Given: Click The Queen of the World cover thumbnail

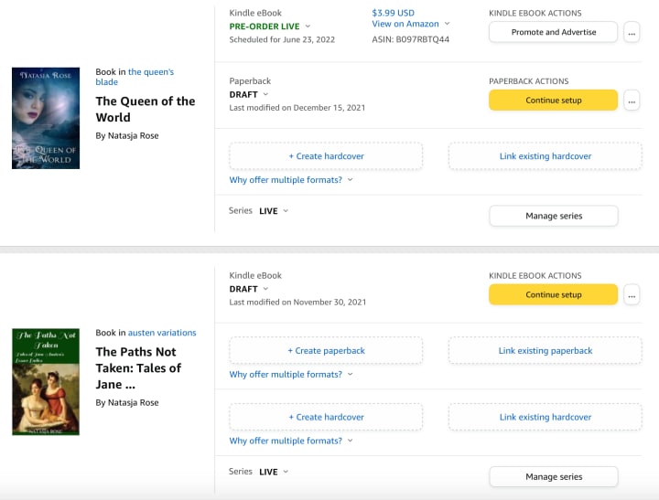Looking at the screenshot, I should point(46,118).
